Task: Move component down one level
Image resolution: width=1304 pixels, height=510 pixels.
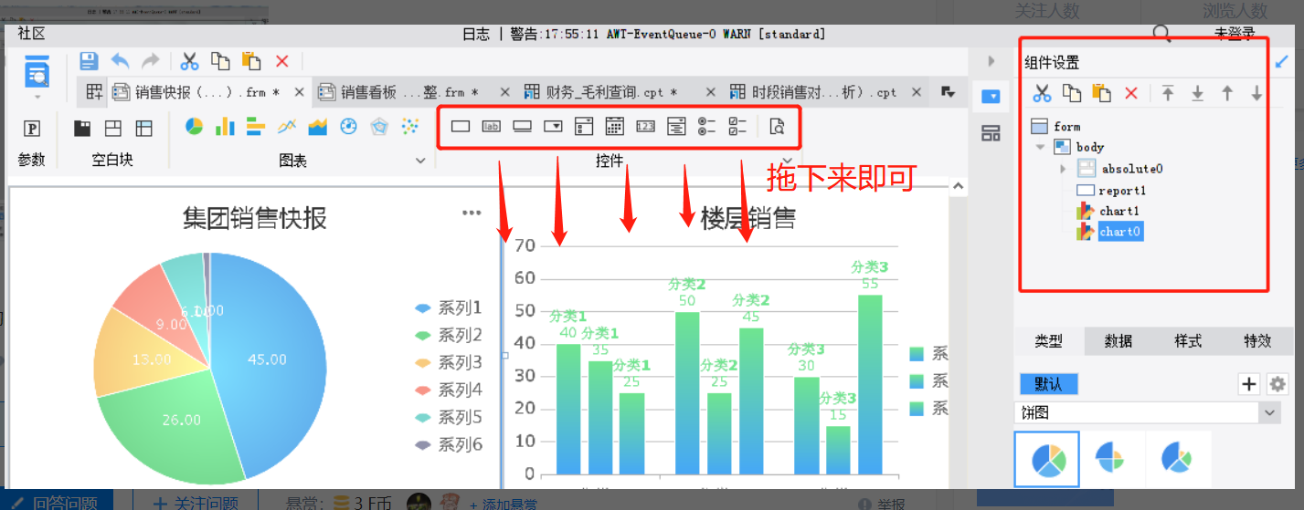Action: 1257,93
